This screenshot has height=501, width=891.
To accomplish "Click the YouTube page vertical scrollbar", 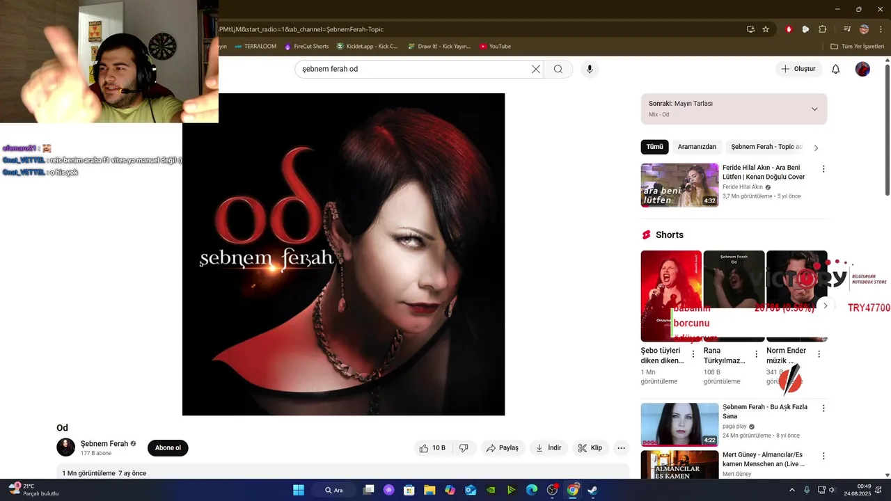I will (x=887, y=129).
